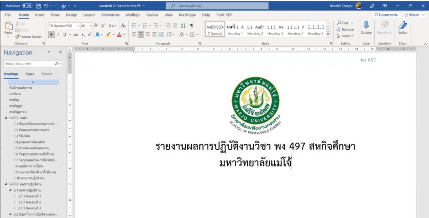
Task: Toggle subscript formatting
Action: pos(83,35)
